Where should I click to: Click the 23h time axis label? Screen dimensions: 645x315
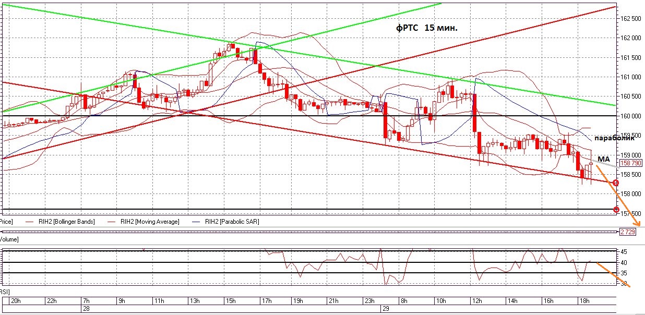[370, 301]
